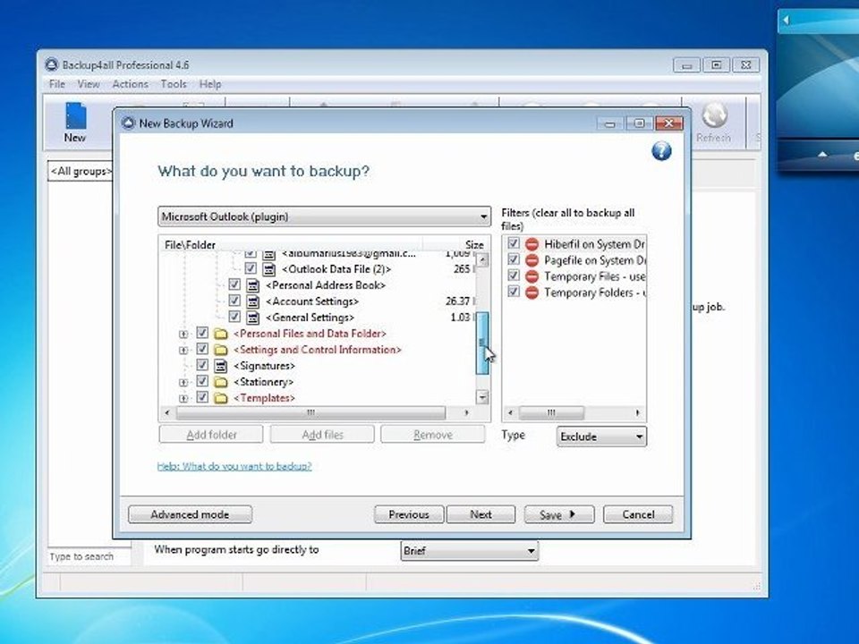Click the Temporary Files exclude icon

tap(532, 276)
